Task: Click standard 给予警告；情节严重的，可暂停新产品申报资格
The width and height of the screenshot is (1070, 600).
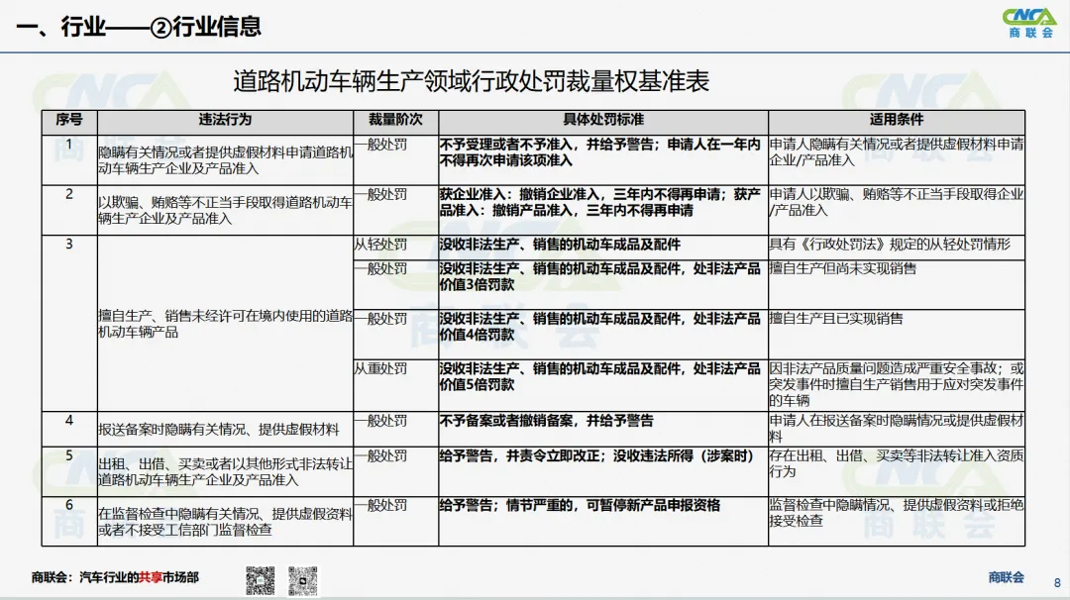Action: tap(580, 505)
